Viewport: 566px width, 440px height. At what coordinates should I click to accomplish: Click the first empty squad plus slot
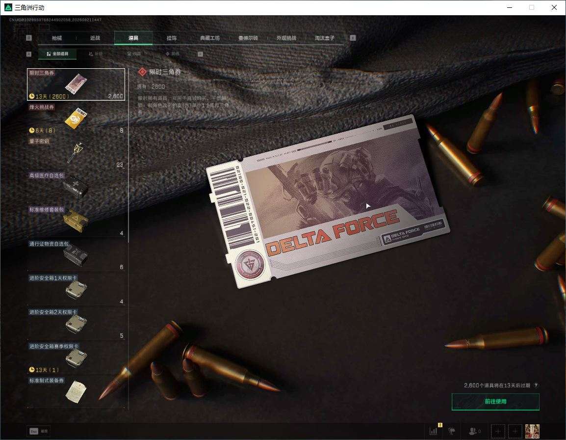click(498, 431)
